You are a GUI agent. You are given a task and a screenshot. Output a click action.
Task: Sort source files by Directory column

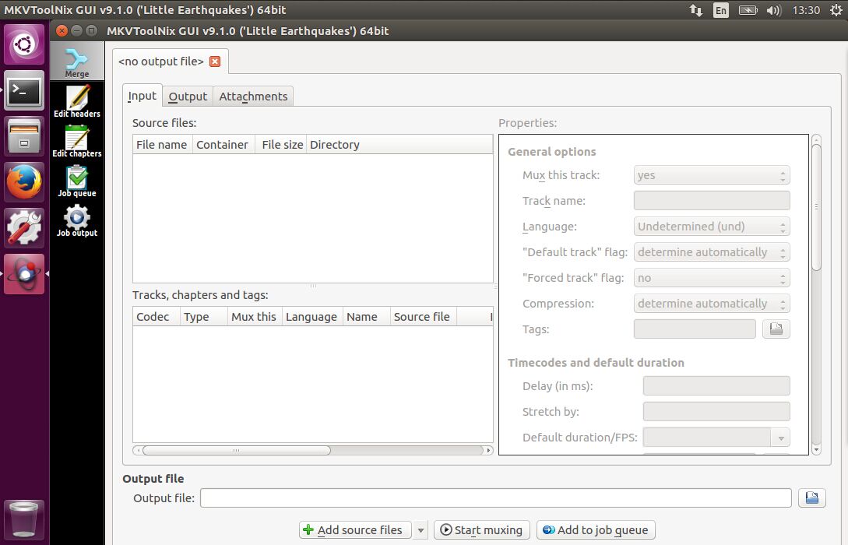pyautogui.click(x=399, y=145)
